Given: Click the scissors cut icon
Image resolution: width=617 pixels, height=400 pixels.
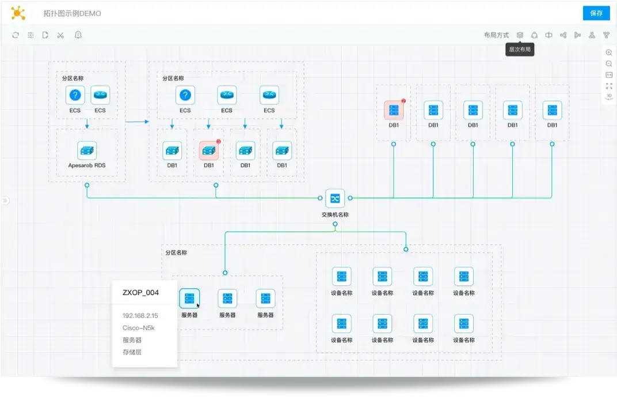Looking at the screenshot, I should click(60, 35).
